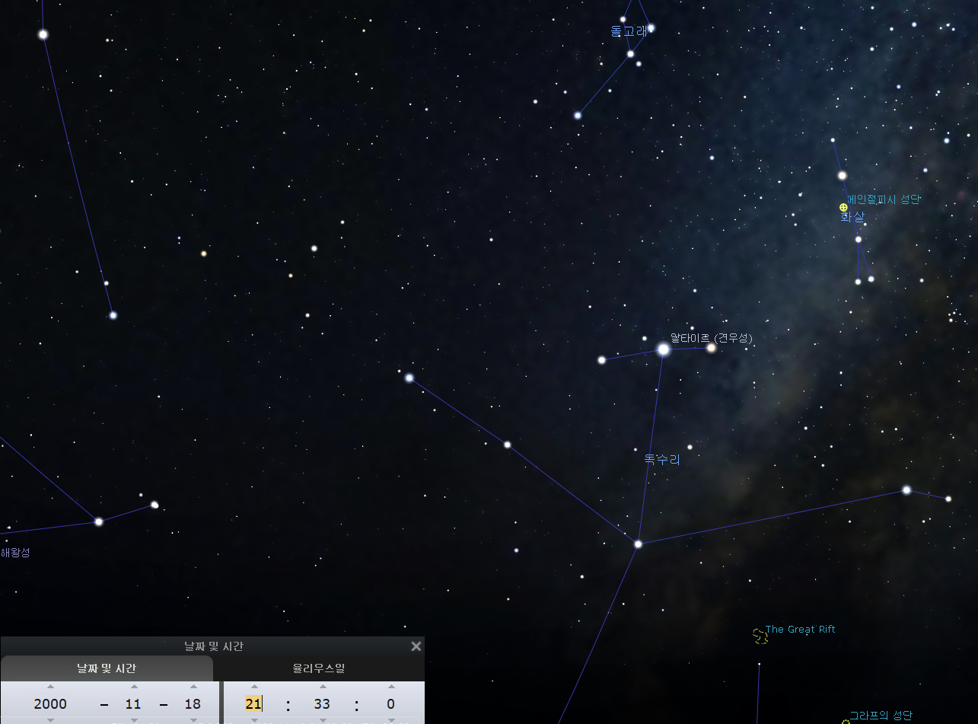Close the 날짜 및 시간 dialog
The width and height of the screenshot is (978, 724).
click(x=416, y=646)
